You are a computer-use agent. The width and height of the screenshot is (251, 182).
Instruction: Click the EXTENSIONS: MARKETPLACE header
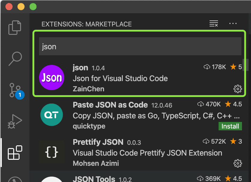click(x=86, y=24)
